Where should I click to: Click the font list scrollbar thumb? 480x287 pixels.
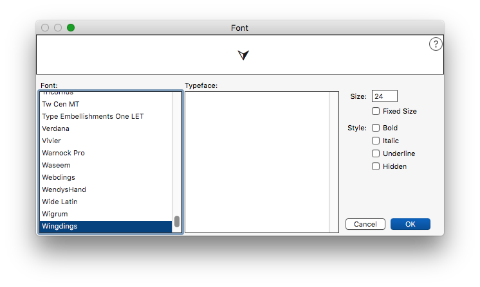177,222
